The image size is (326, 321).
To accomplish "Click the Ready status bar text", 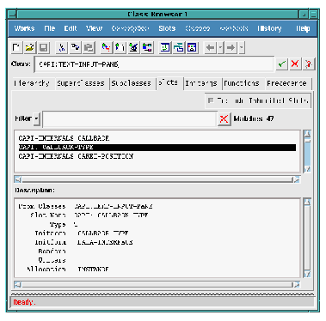I will (x=24, y=302).
